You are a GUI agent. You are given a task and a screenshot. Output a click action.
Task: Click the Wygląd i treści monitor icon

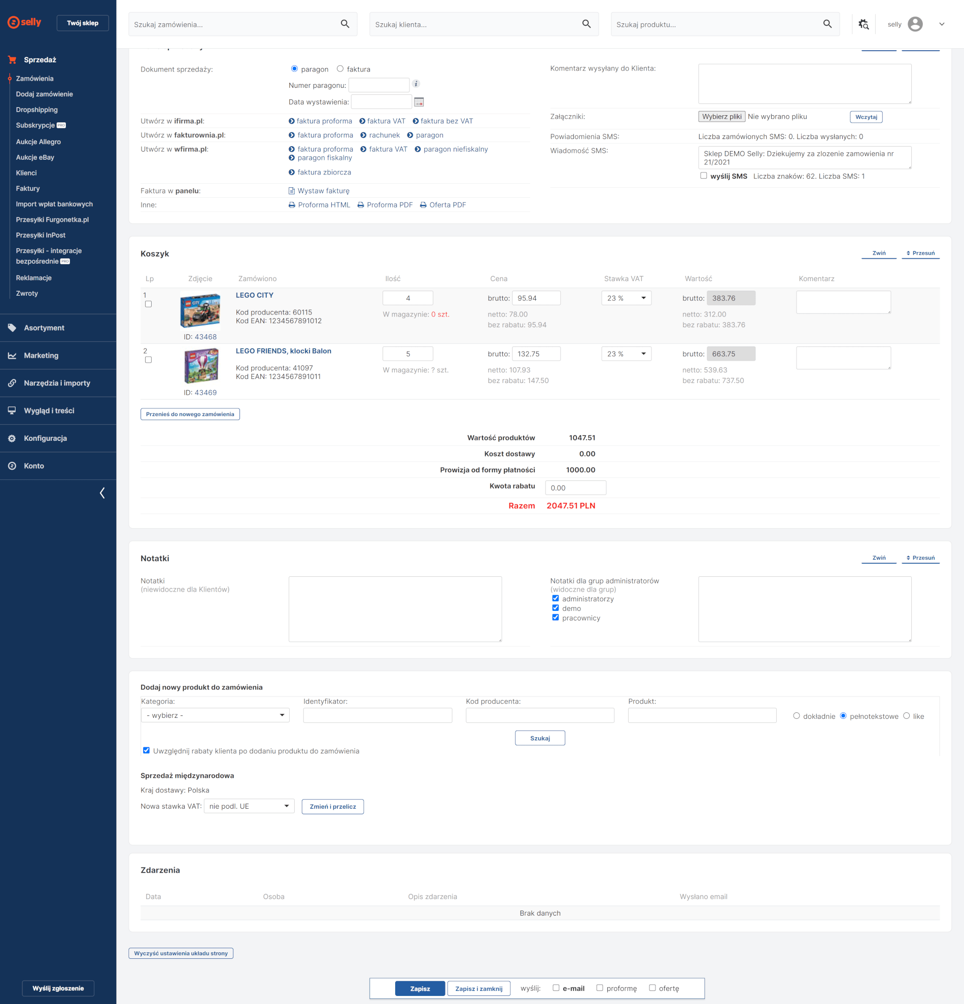12,411
